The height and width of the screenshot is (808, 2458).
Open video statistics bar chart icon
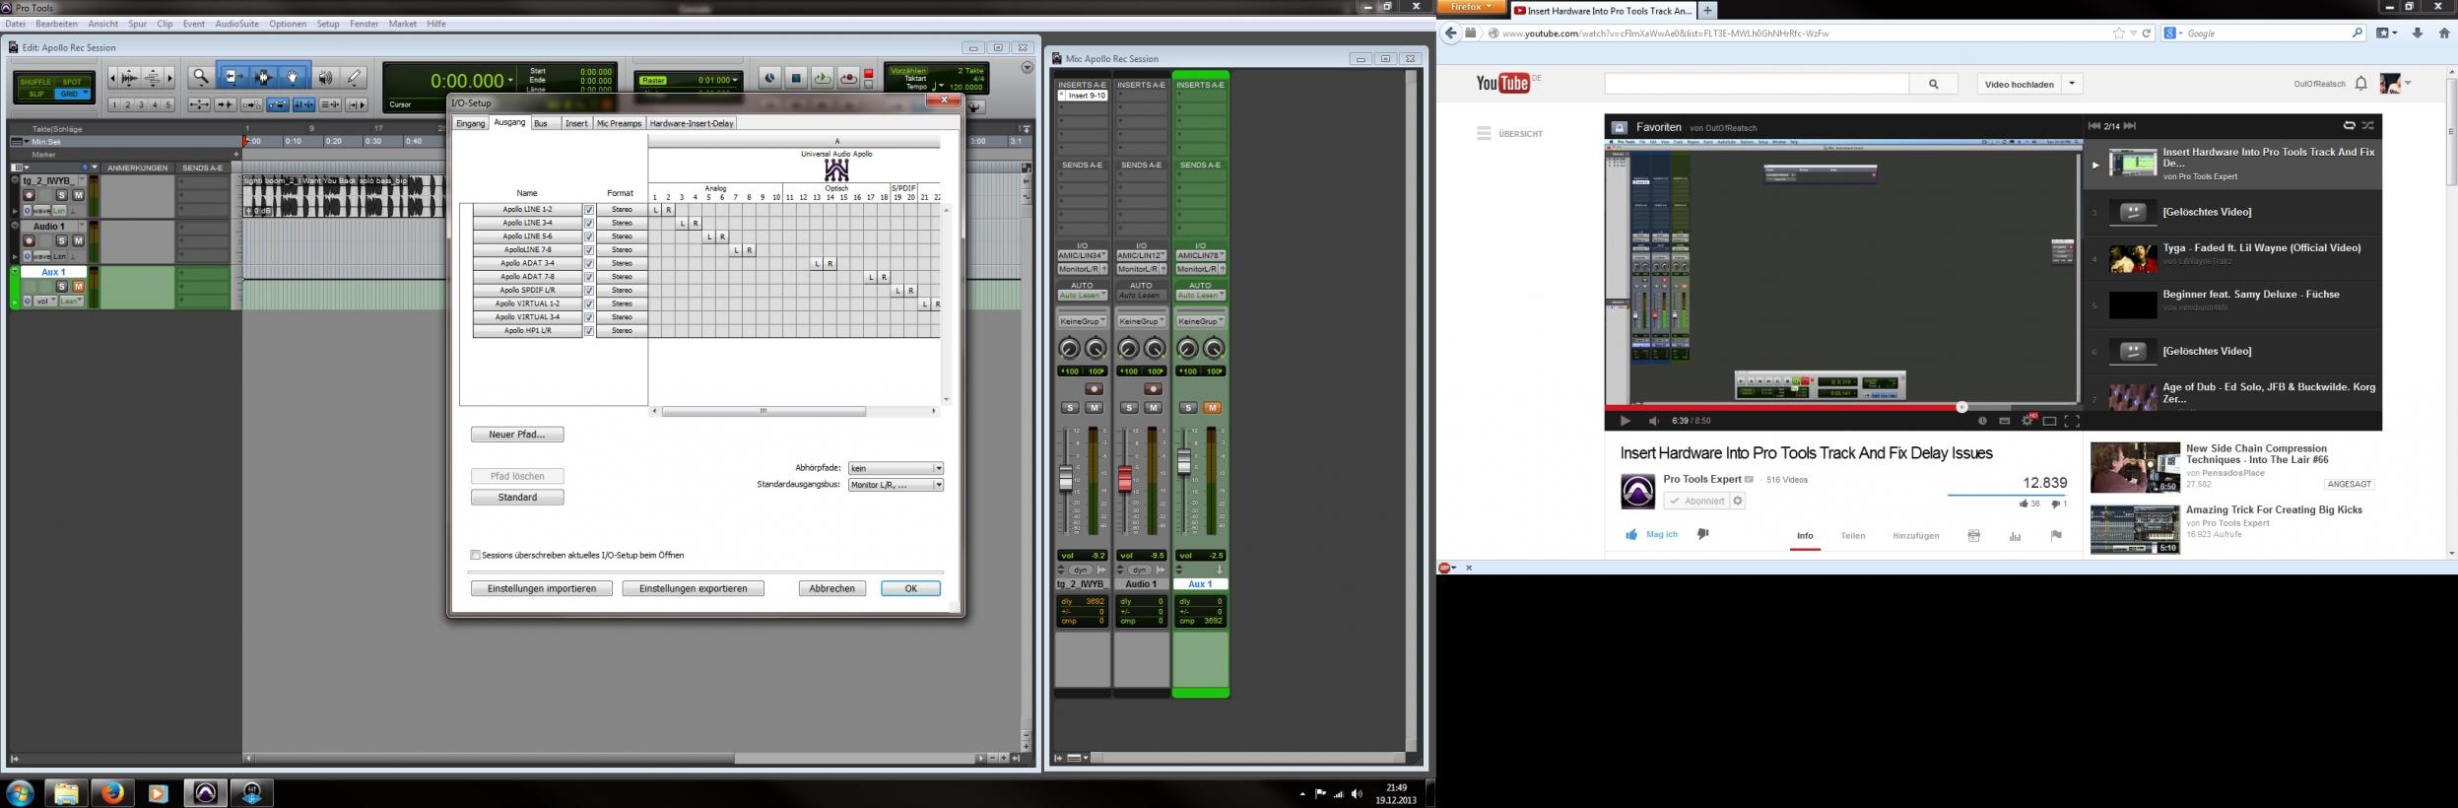pos(2015,536)
